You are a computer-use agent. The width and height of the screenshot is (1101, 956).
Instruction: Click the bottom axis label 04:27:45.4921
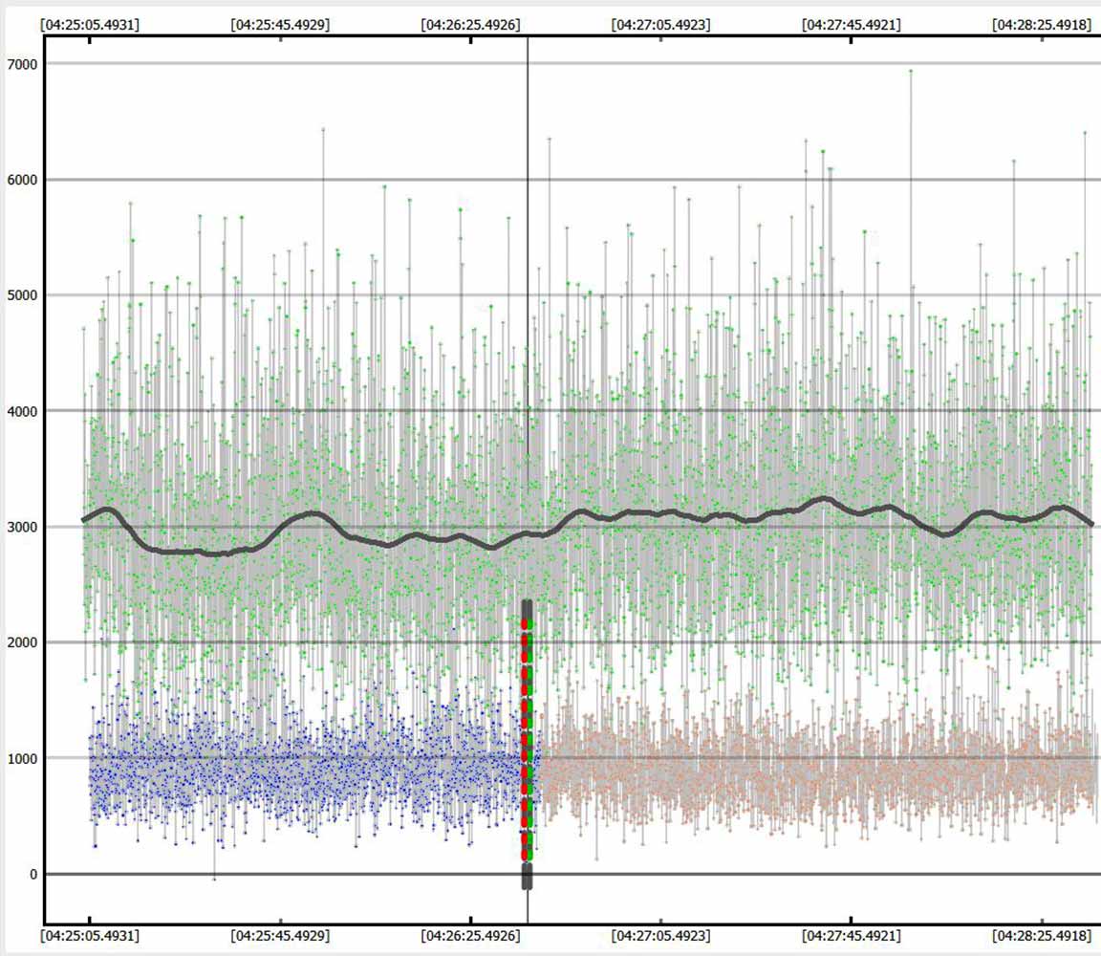point(851,936)
